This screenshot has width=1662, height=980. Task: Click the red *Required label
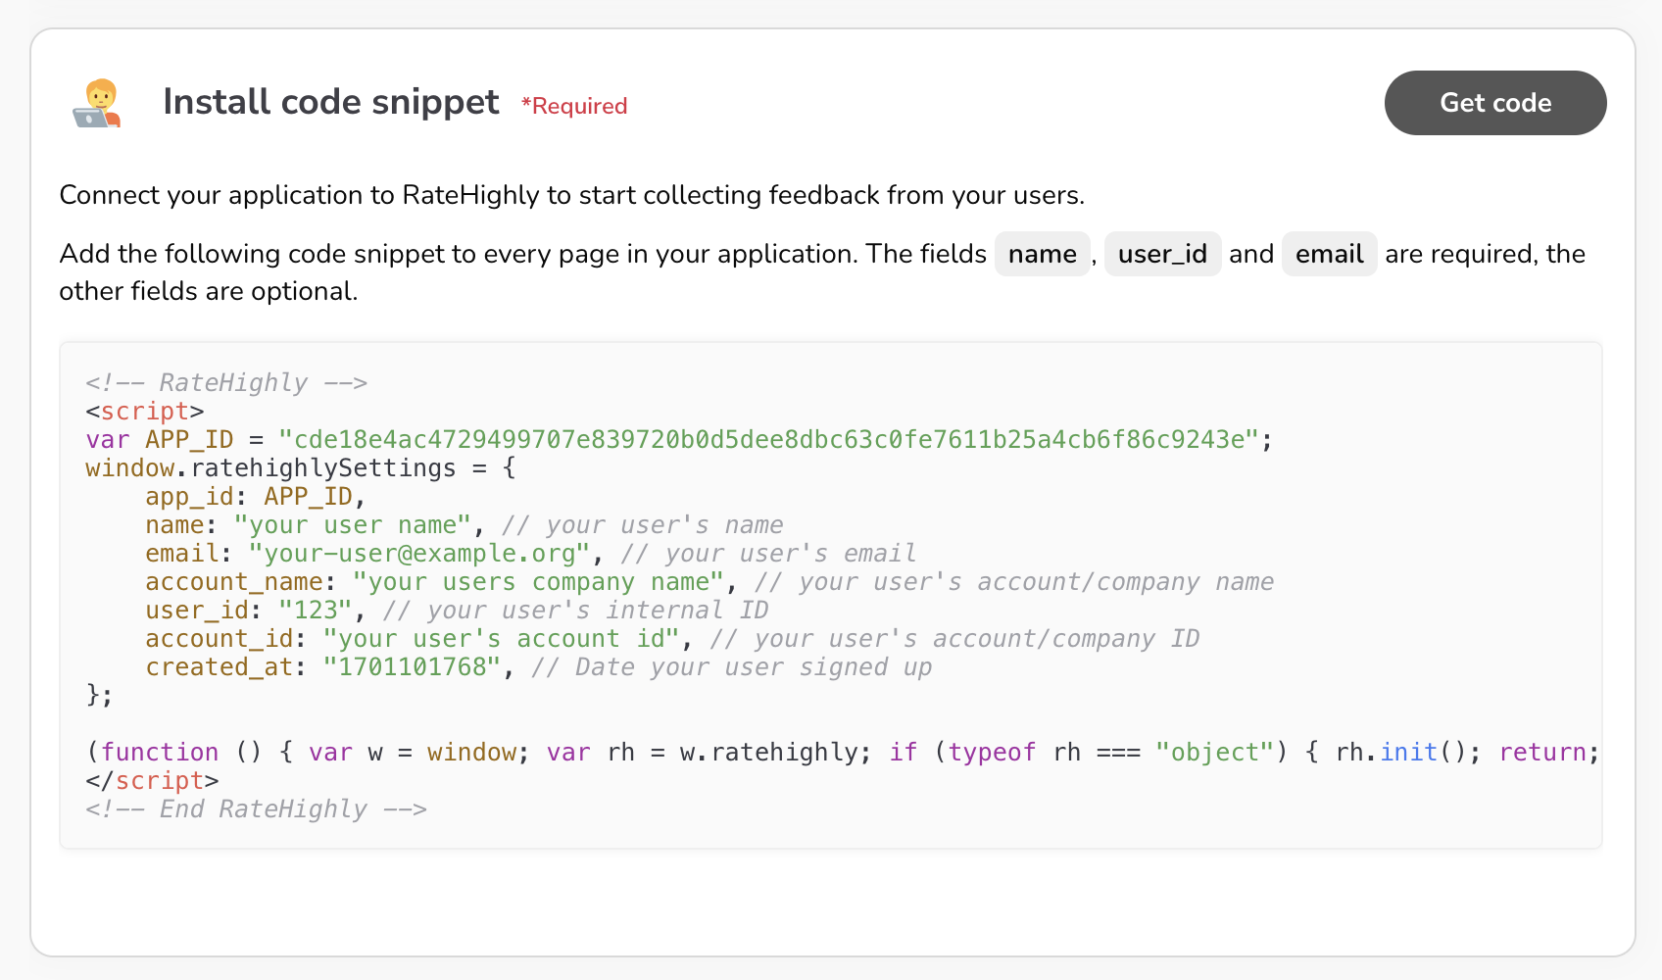coord(573,106)
